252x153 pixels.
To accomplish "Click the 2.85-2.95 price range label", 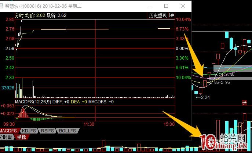I will tap(220, 82).
